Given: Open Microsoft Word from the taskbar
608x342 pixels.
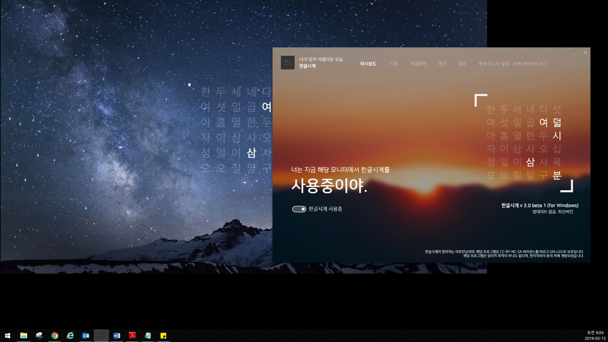Looking at the screenshot, I should (x=117, y=335).
